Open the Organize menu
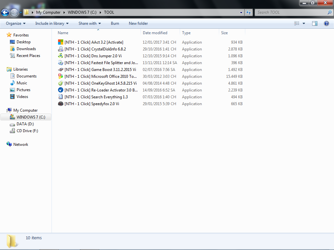Image resolution: width=334 pixels, height=250 pixels. tap(16, 23)
